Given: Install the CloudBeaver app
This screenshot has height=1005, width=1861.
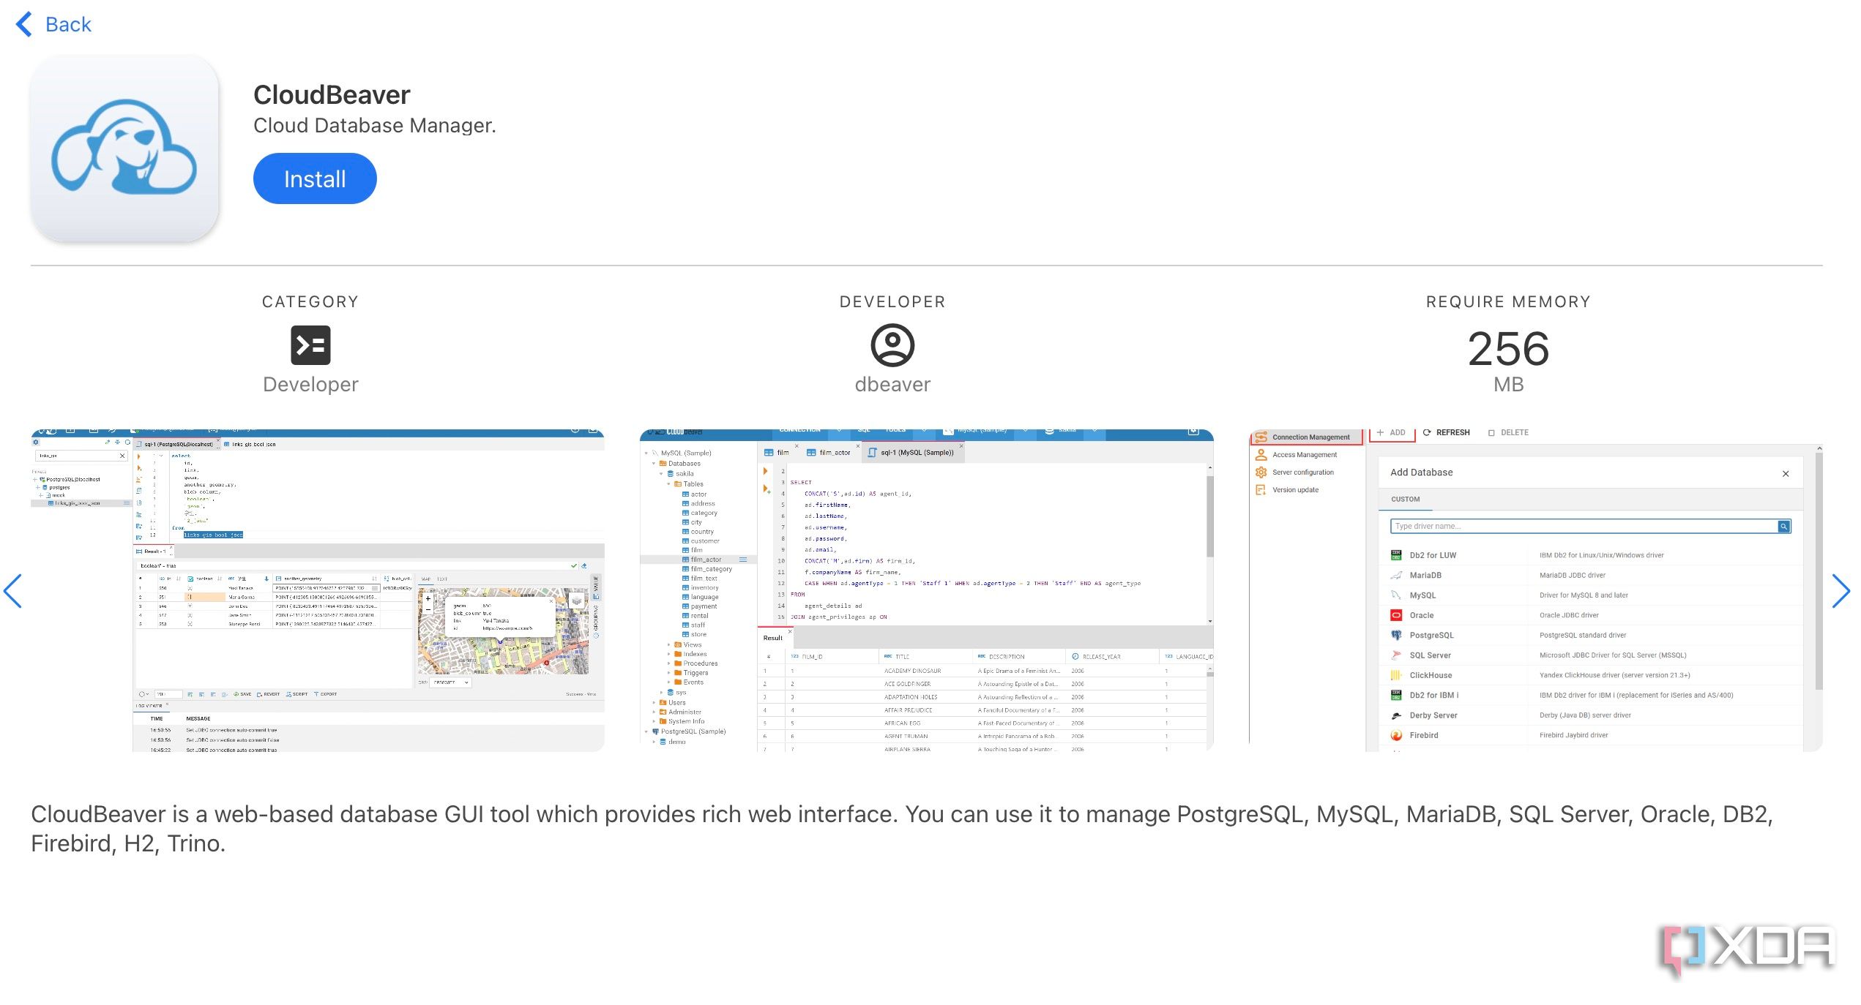Looking at the screenshot, I should coord(315,178).
